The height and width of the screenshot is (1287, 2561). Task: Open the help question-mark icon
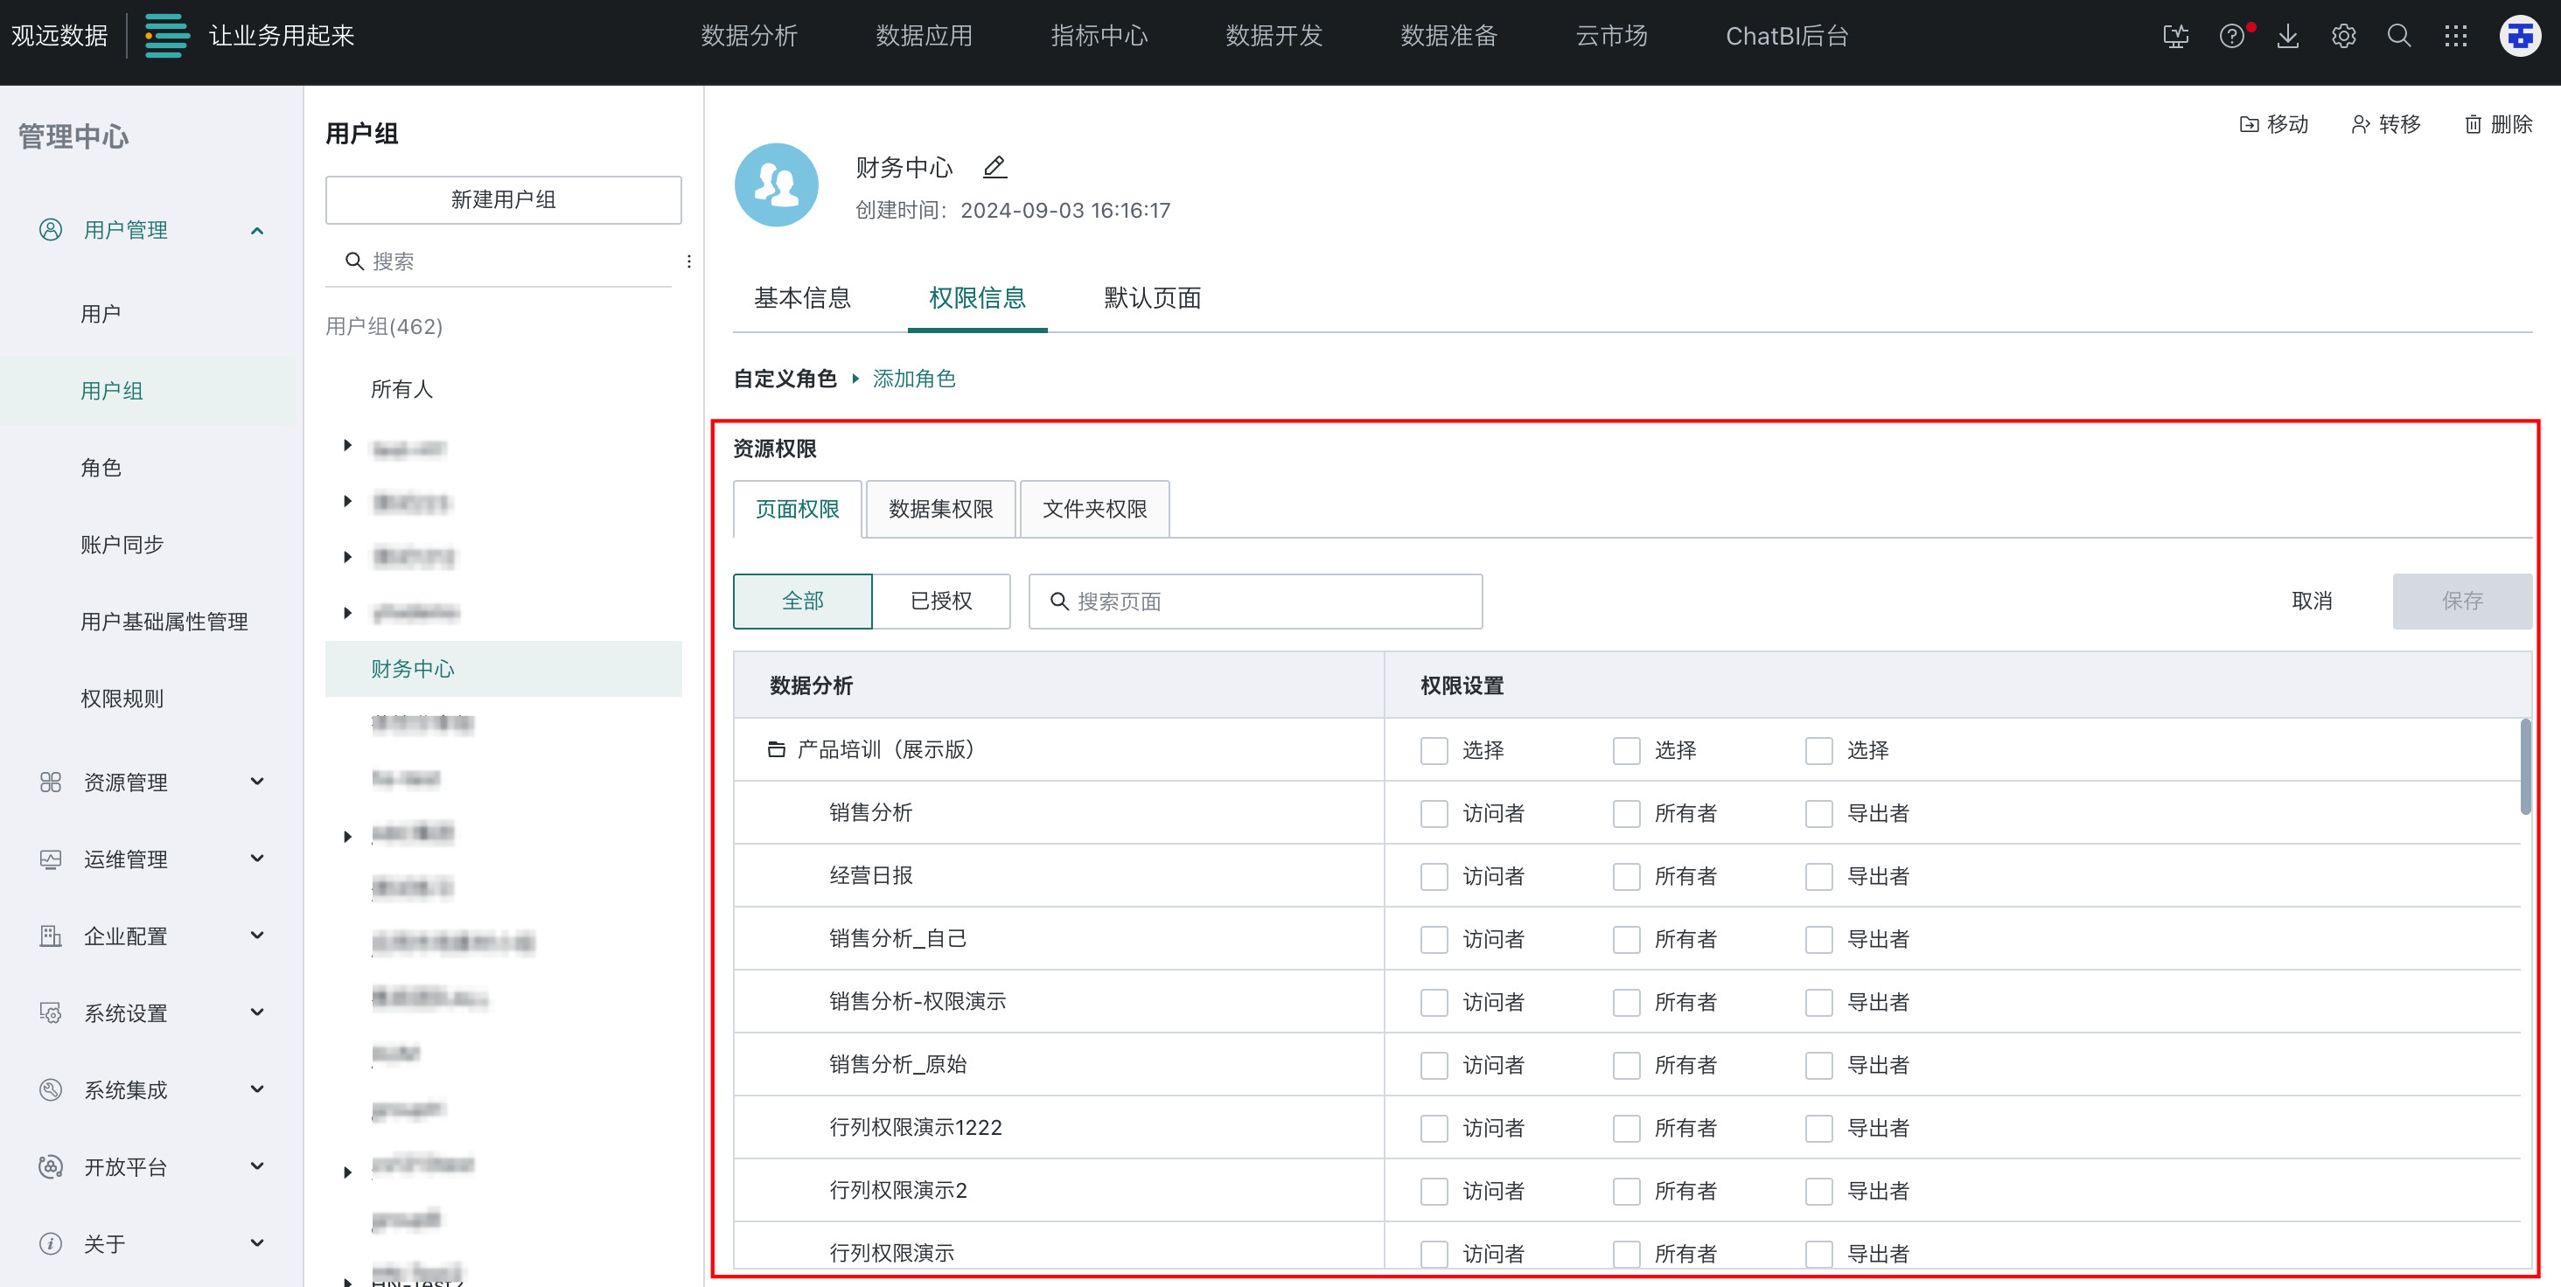click(x=2231, y=36)
